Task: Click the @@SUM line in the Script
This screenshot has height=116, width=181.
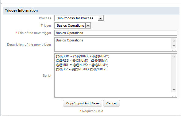Action: 82,56
